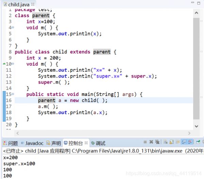Select the child.java editor tab
The width and height of the screenshot is (204, 179).
[19, 4]
